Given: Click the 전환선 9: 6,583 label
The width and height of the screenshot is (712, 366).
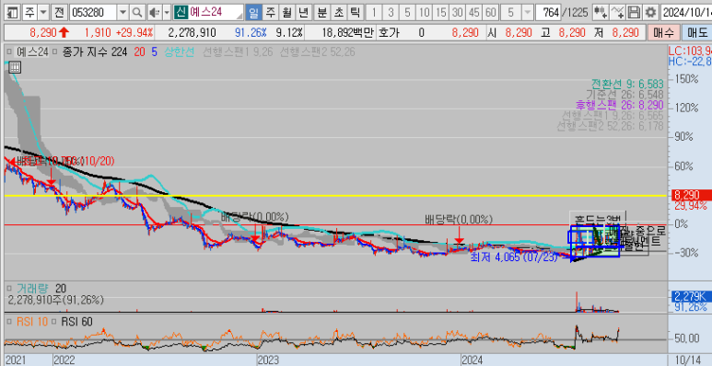Looking at the screenshot, I should pos(627,84).
